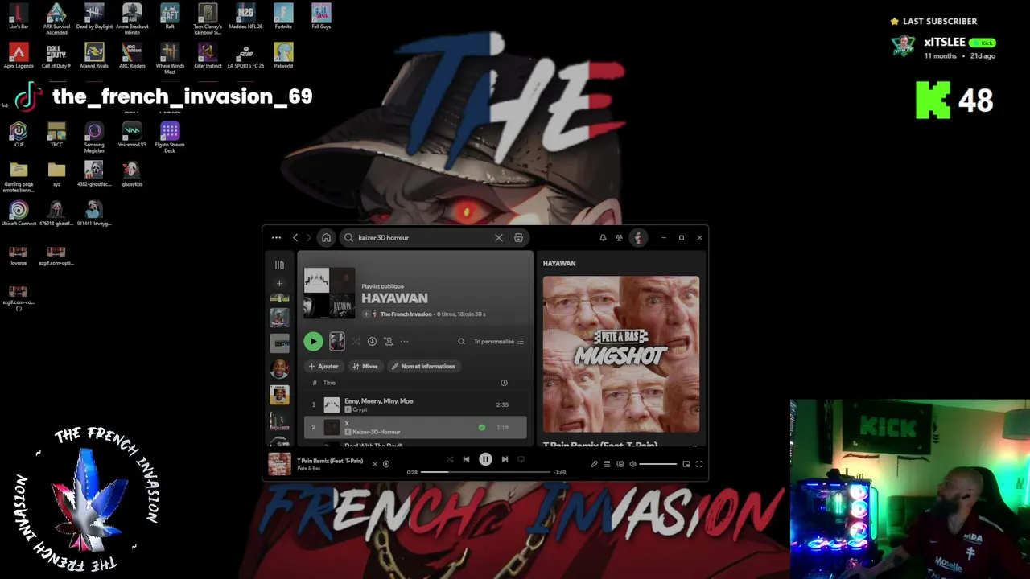Open the Pete & Bas artist link in player bar

pyautogui.click(x=309, y=468)
